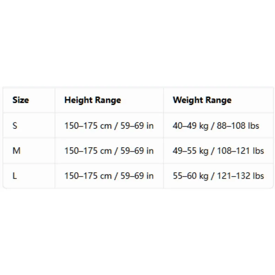Click the 88–108 lbs text
The image size is (275, 275).
pyautogui.click(x=238, y=126)
